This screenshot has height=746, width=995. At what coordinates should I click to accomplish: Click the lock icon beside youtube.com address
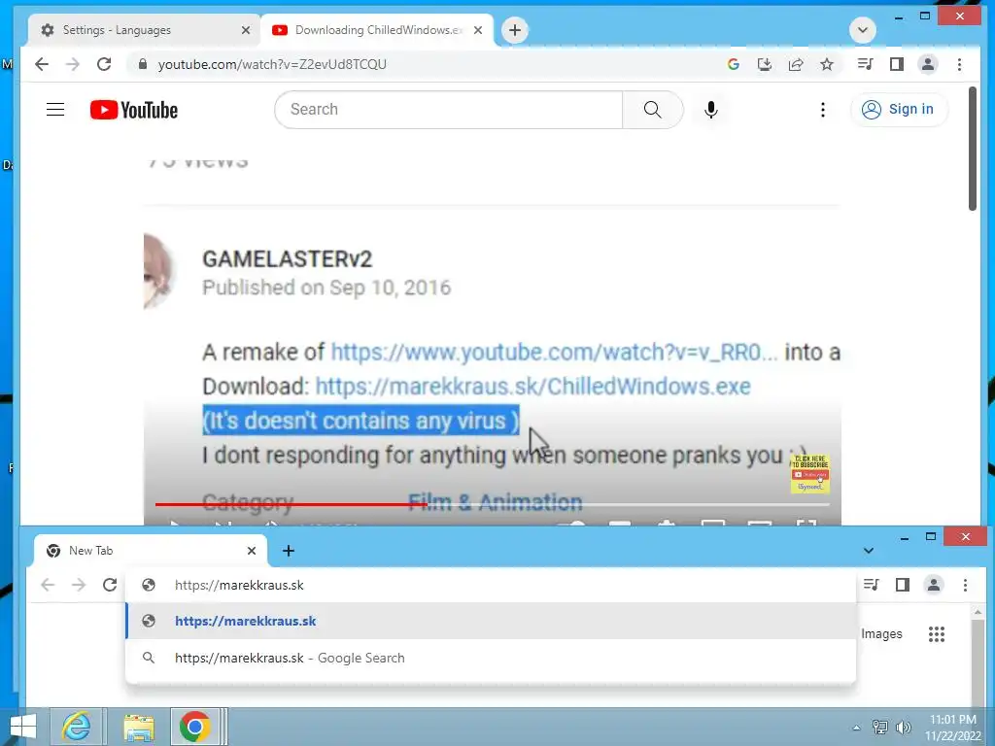click(143, 64)
